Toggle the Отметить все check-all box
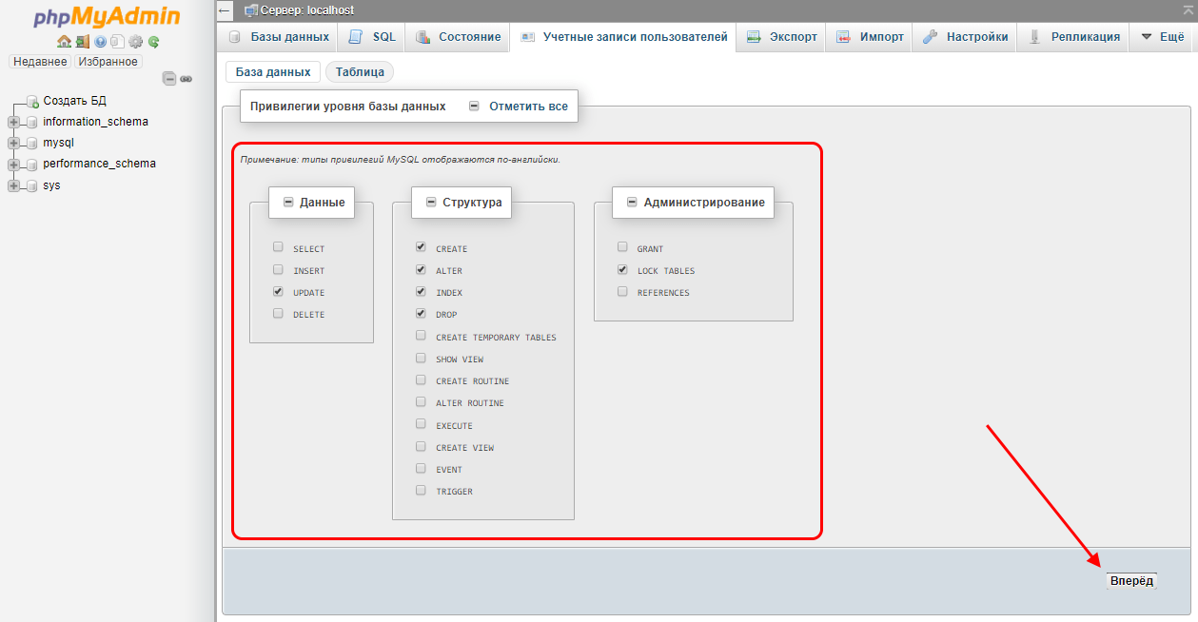1198x622 pixels. pyautogui.click(x=474, y=107)
